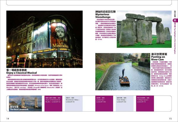Click the Stonehenge description paragraph
Screen dimensions: 178x122
105,29
